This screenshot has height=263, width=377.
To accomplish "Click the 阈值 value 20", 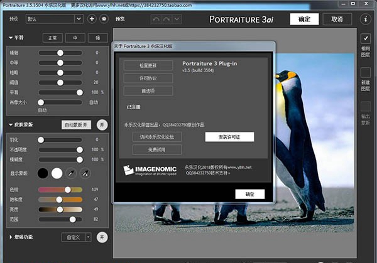I will (x=96, y=82).
